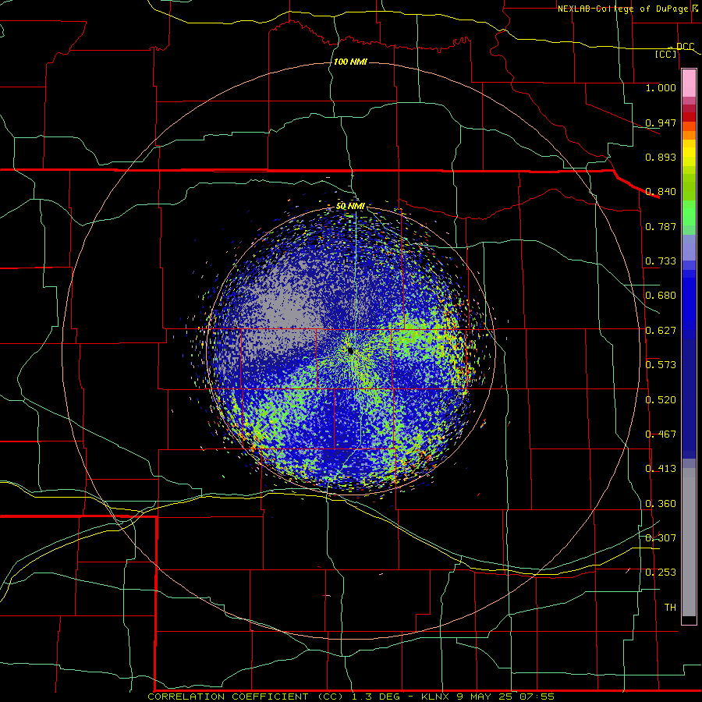This screenshot has height=702, width=702.
Task: Select the 0.573 legend value
Action: 661,365
